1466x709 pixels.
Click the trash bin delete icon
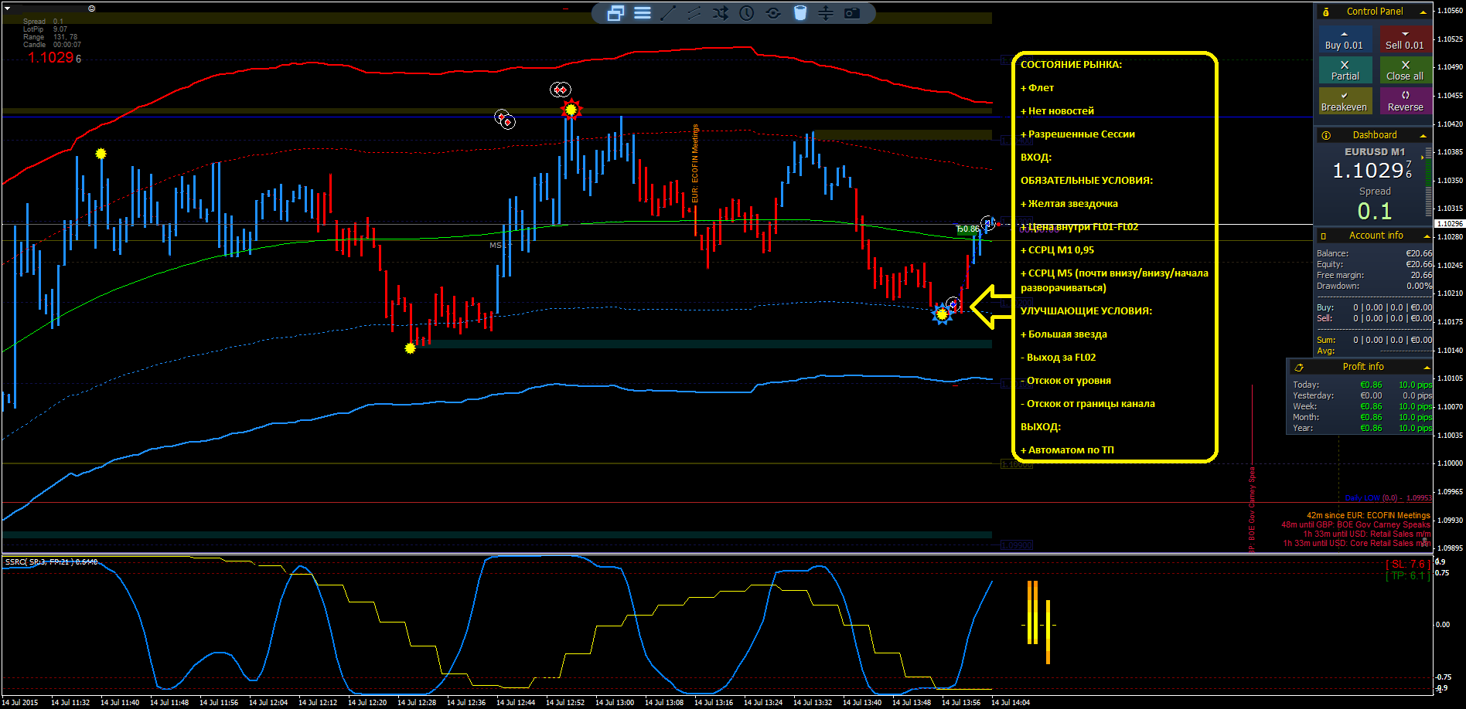pyautogui.click(x=800, y=13)
